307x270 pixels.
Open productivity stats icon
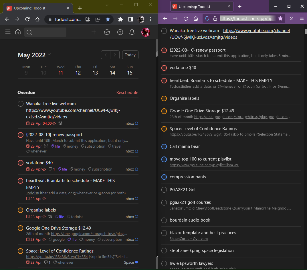pos(107,32)
